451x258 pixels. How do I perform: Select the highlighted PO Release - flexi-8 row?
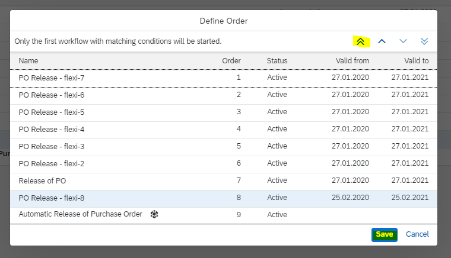pos(224,198)
